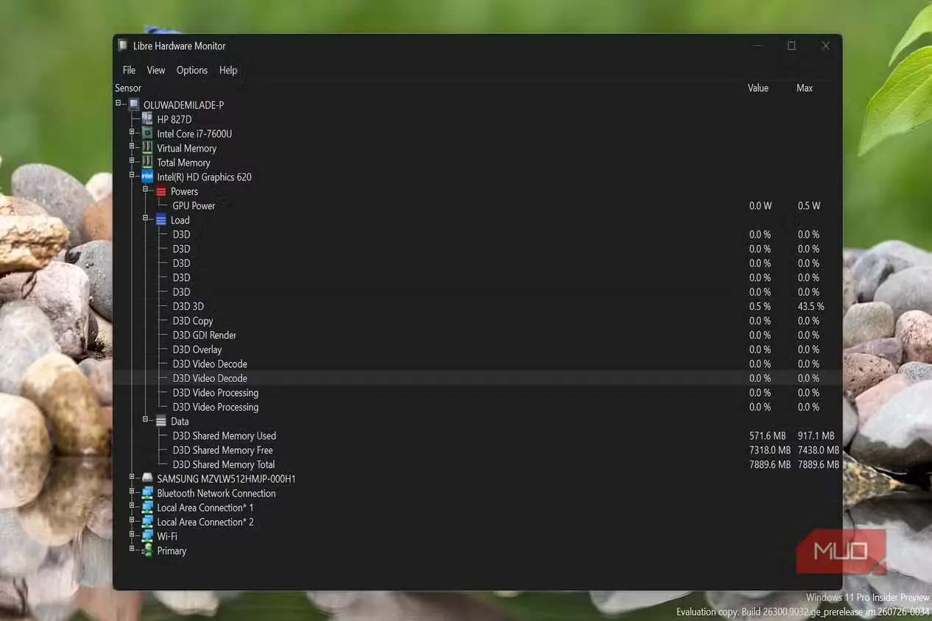
Task: Expand the Local Area Connection* 1 node
Action: pos(132,507)
